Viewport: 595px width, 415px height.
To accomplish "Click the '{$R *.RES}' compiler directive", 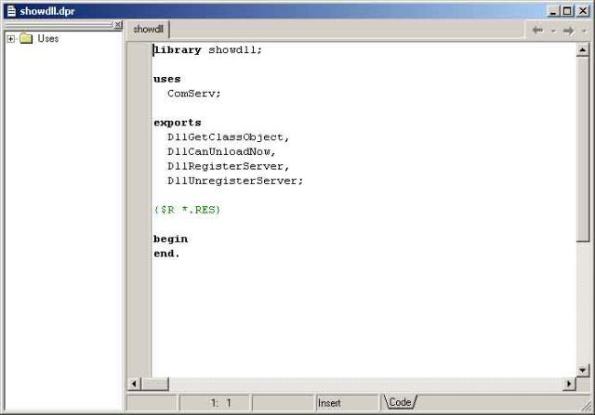I will pos(187,210).
